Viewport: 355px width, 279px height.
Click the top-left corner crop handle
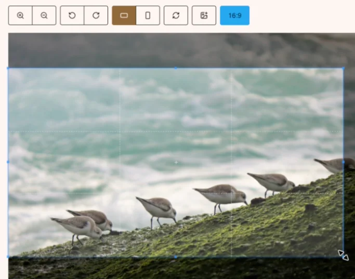8,68
